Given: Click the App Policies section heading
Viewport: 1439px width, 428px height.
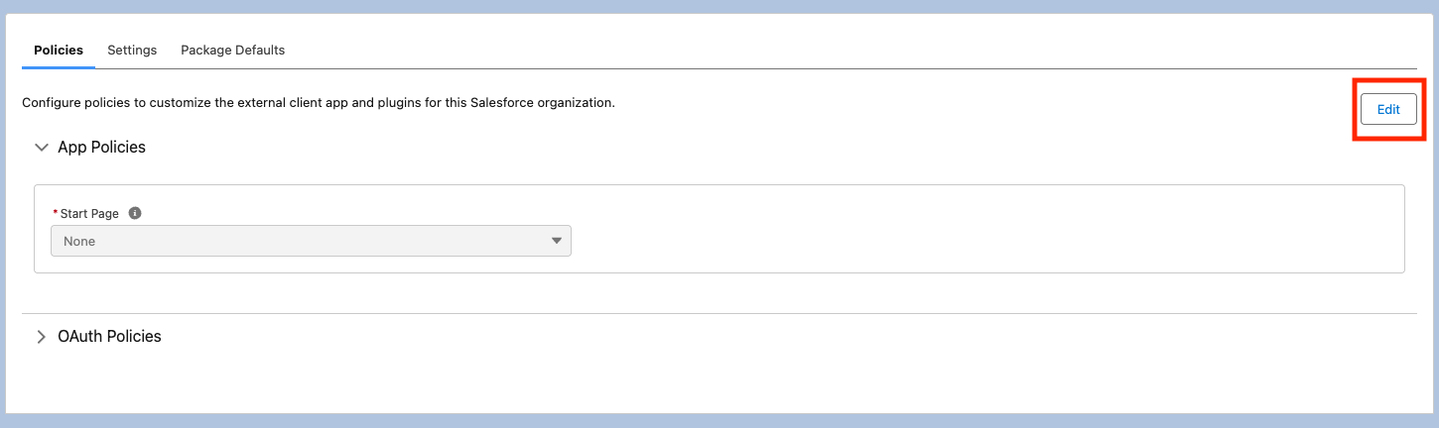Looking at the screenshot, I should click(x=102, y=148).
